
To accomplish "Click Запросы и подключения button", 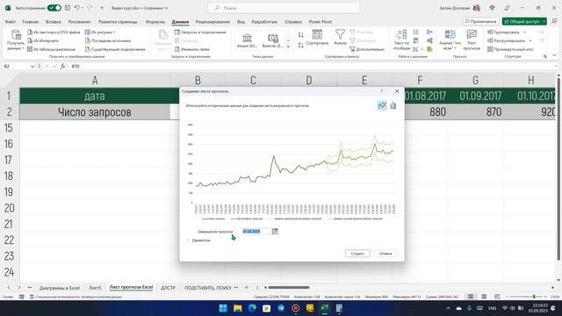I will pyautogui.click(x=200, y=32).
